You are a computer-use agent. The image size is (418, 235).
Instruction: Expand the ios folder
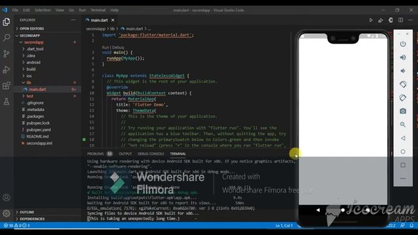[x=29, y=76]
